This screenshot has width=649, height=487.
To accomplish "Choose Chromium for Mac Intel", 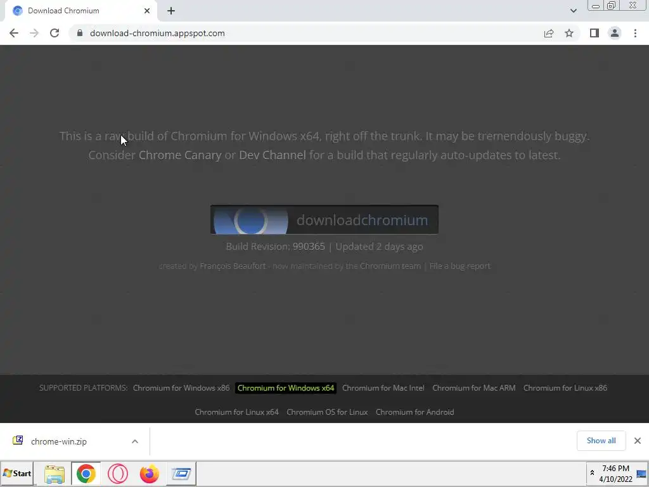I will point(383,388).
